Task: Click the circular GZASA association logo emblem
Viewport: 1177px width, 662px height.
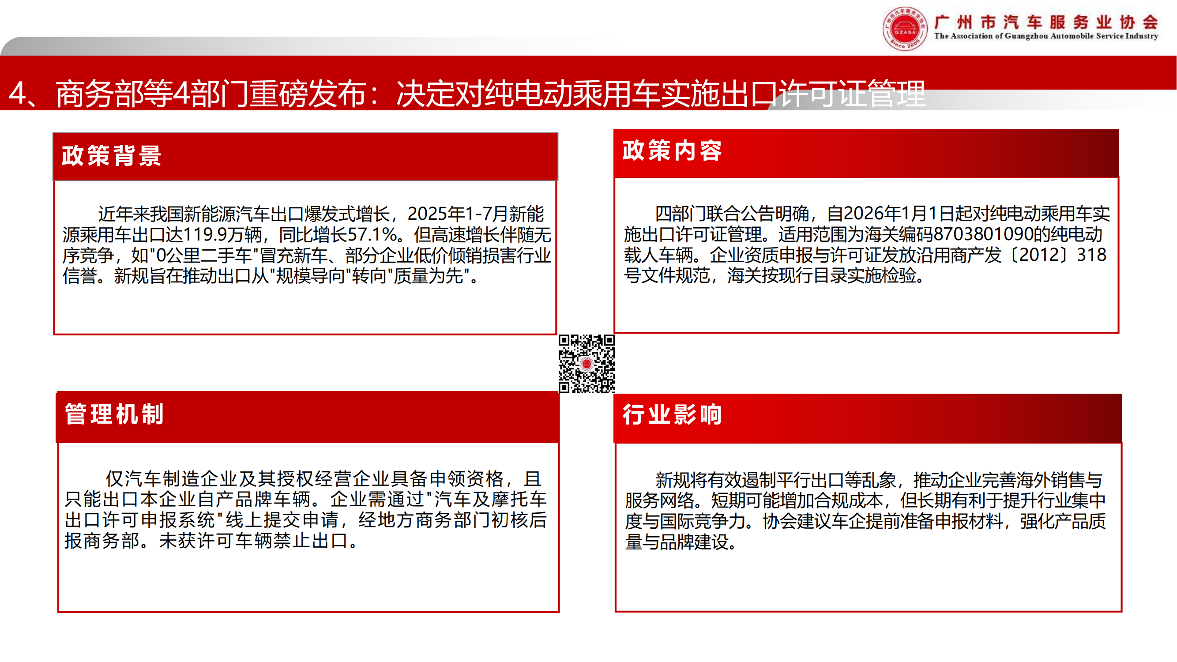Action: click(x=905, y=29)
